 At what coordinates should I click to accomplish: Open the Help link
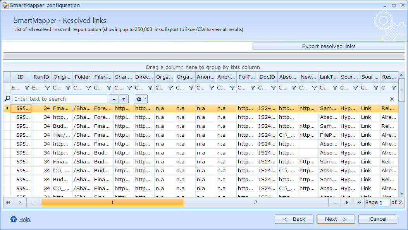[25, 219]
